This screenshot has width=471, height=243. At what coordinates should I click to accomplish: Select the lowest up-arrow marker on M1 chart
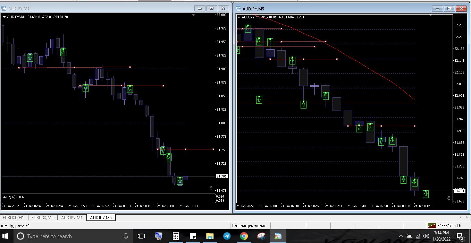180,181
